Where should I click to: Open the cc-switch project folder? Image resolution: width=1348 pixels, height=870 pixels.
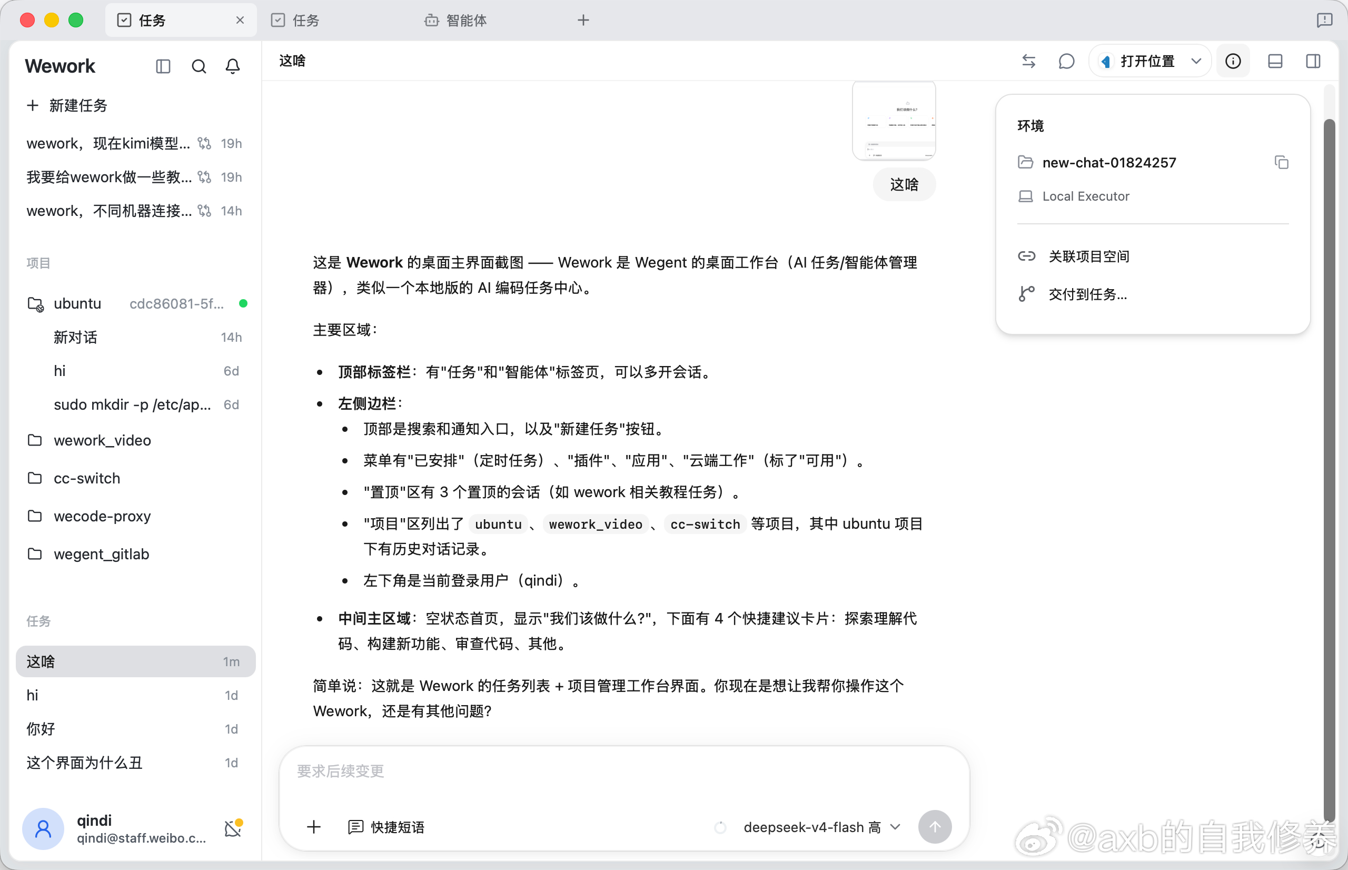pyautogui.click(x=135, y=478)
